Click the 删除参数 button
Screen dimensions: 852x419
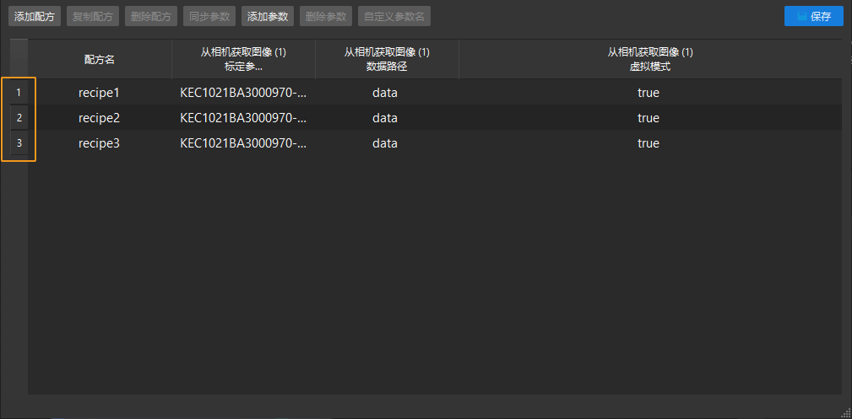tap(326, 16)
